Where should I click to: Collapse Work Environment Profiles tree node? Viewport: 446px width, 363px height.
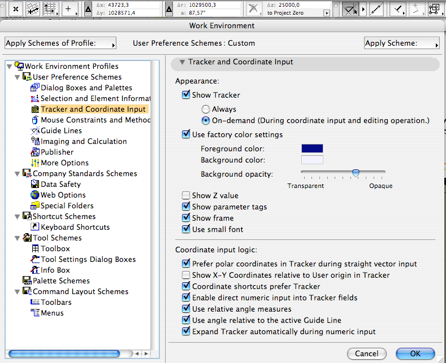pos(10,67)
